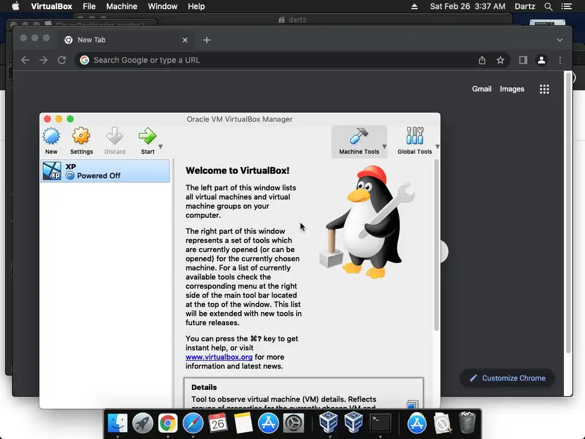Open Google apps grid icon
The width and height of the screenshot is (585, 439).
click(x=544, y=89)
